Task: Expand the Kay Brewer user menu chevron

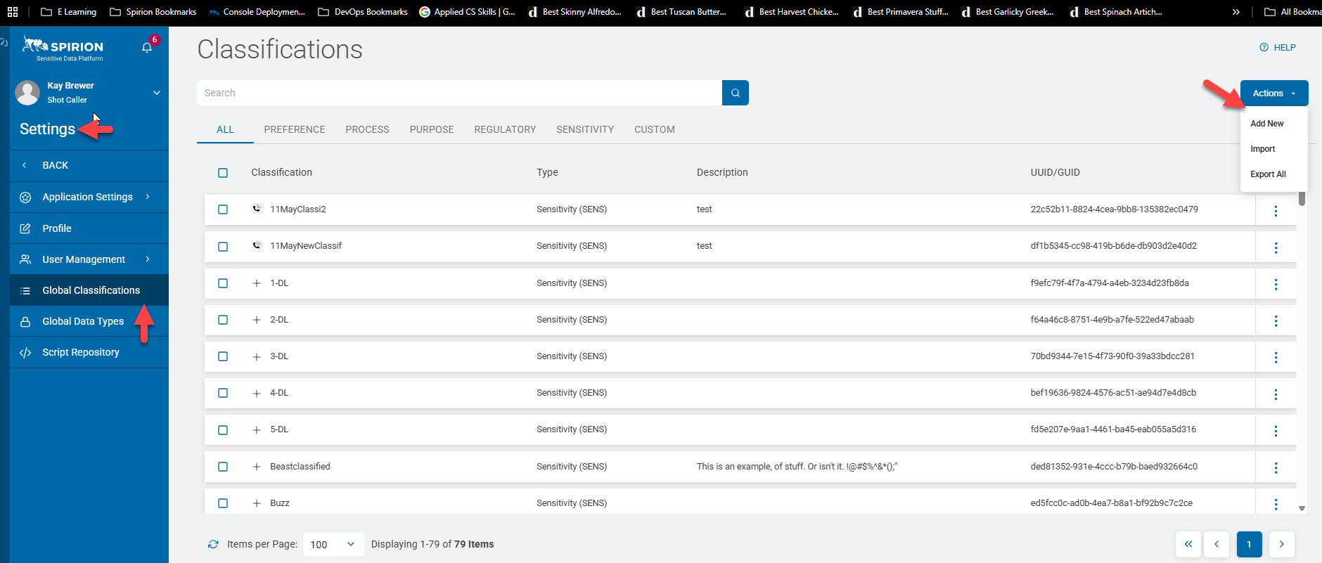Action: 157,93
